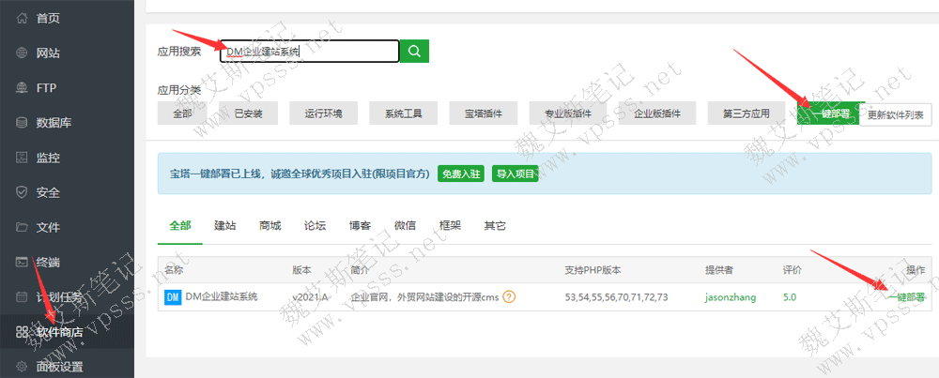Switch to the 微信 tab

pyautogui.click(x=405, y=226)
